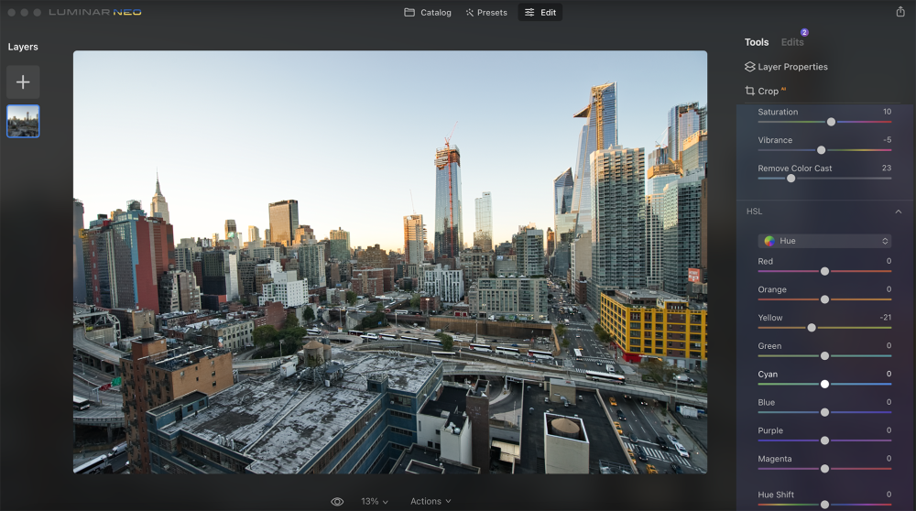Open the Crop tool
916x511 pixels.
coord(765,91)
